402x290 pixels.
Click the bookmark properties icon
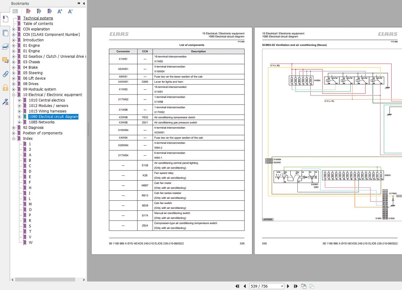tap(50, 11)
